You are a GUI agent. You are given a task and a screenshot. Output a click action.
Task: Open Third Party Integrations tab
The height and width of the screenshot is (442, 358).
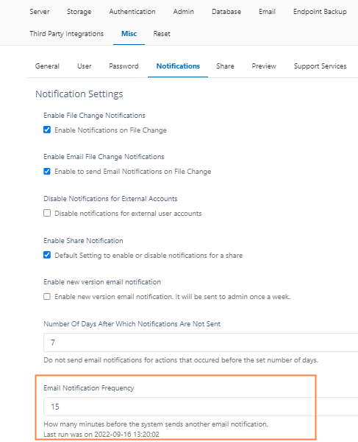click(66, 34)
